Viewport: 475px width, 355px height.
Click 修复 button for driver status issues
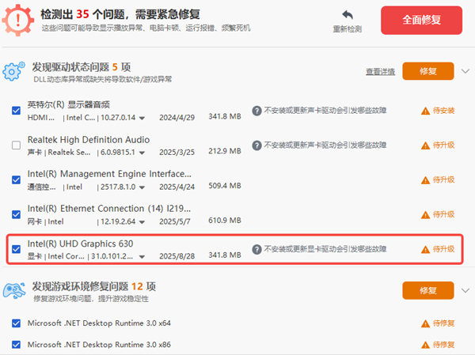428,71
